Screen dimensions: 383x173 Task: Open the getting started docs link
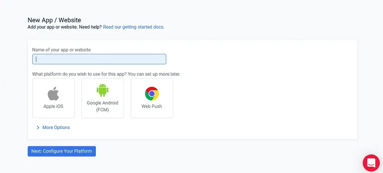point(133,27)
